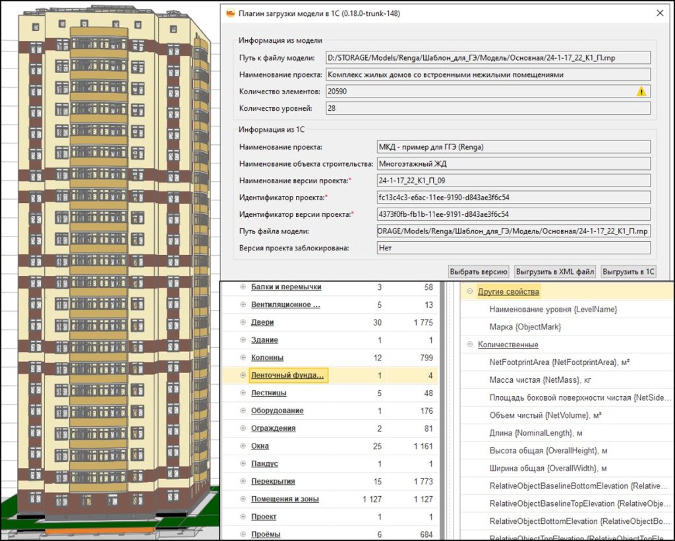The height and width of the screenshot is (541, 675).
Task: Select the Наименование уровня {LevelName} property
Action: click(x=553, y=309)
